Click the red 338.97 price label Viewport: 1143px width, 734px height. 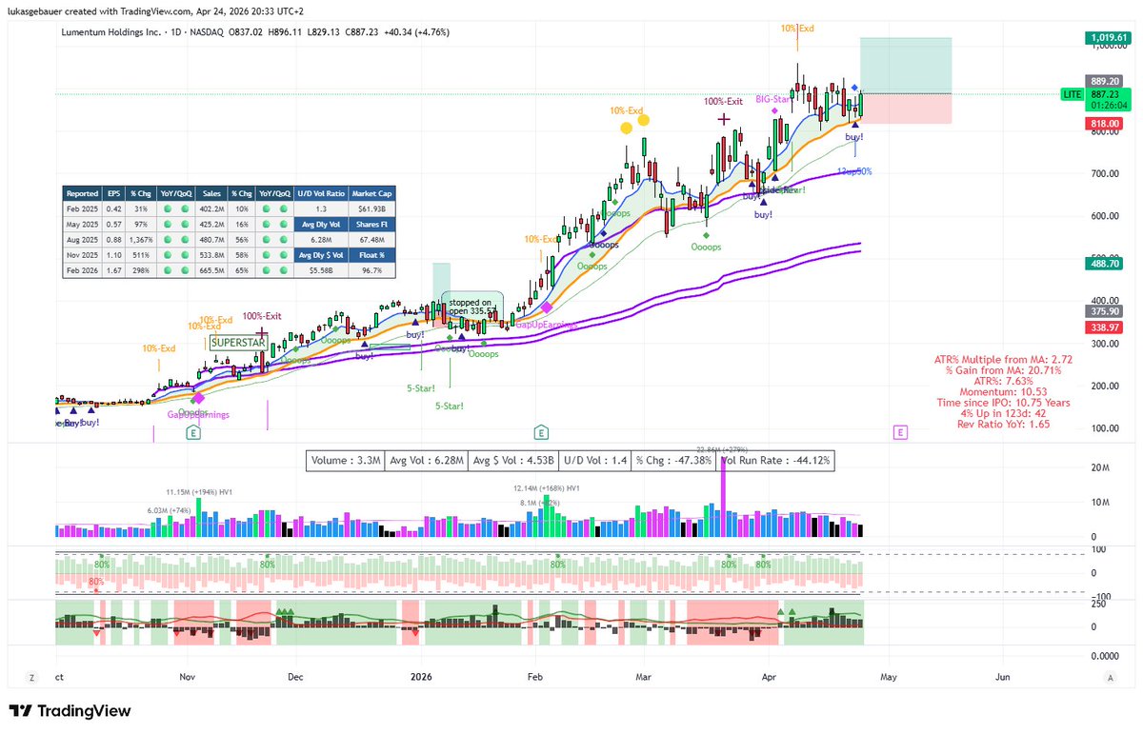(x=1103, y=327)
